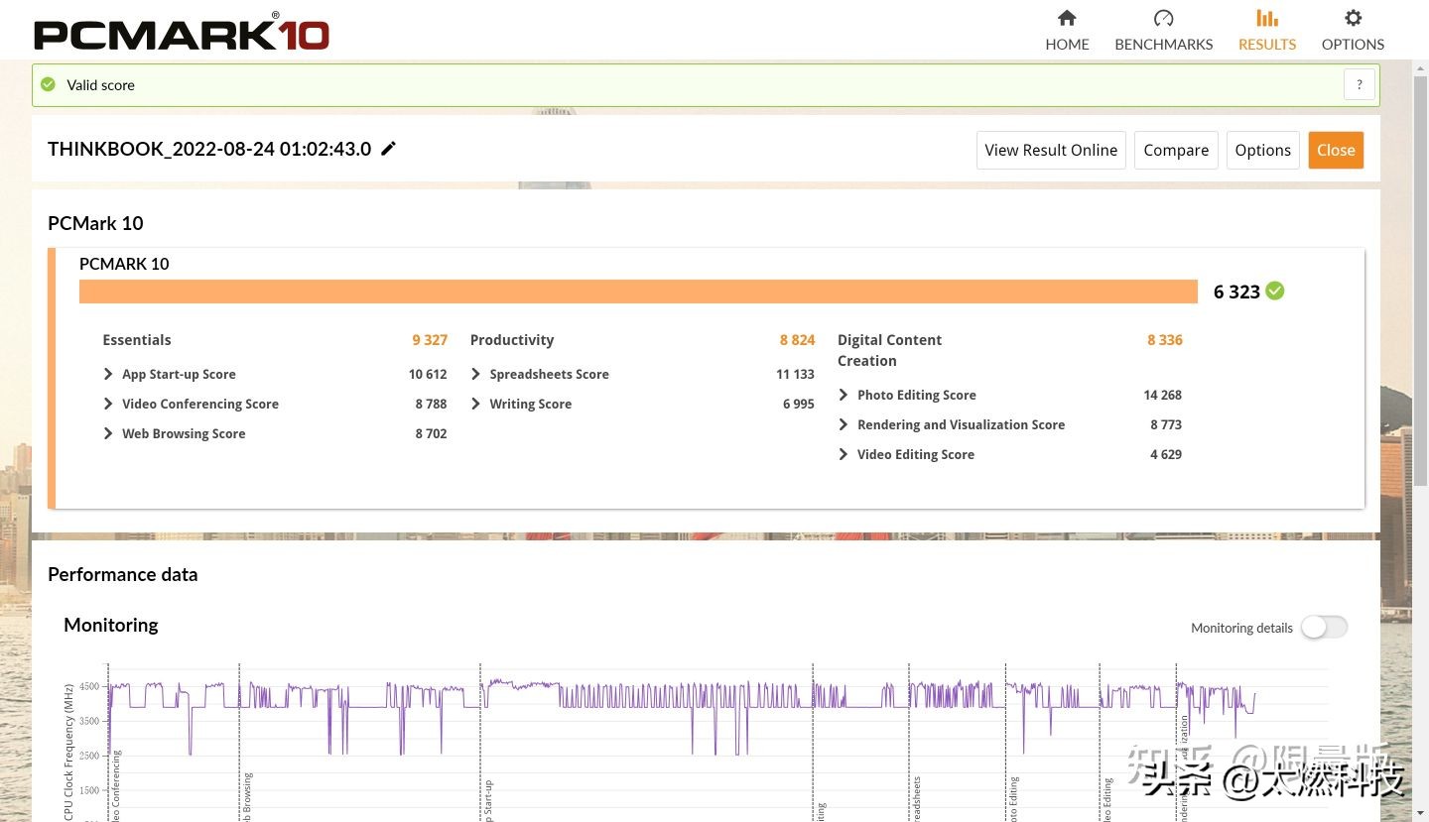This screenshot has width=1429, height=822.
Task: Expand the App Start-up Score row
Action: pyautogui.click(x=108, y=374)
